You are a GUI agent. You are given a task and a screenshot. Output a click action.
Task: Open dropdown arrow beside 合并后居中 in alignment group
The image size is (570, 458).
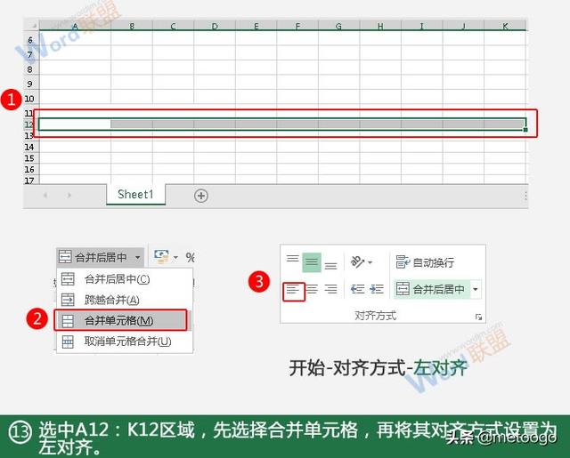476,289
